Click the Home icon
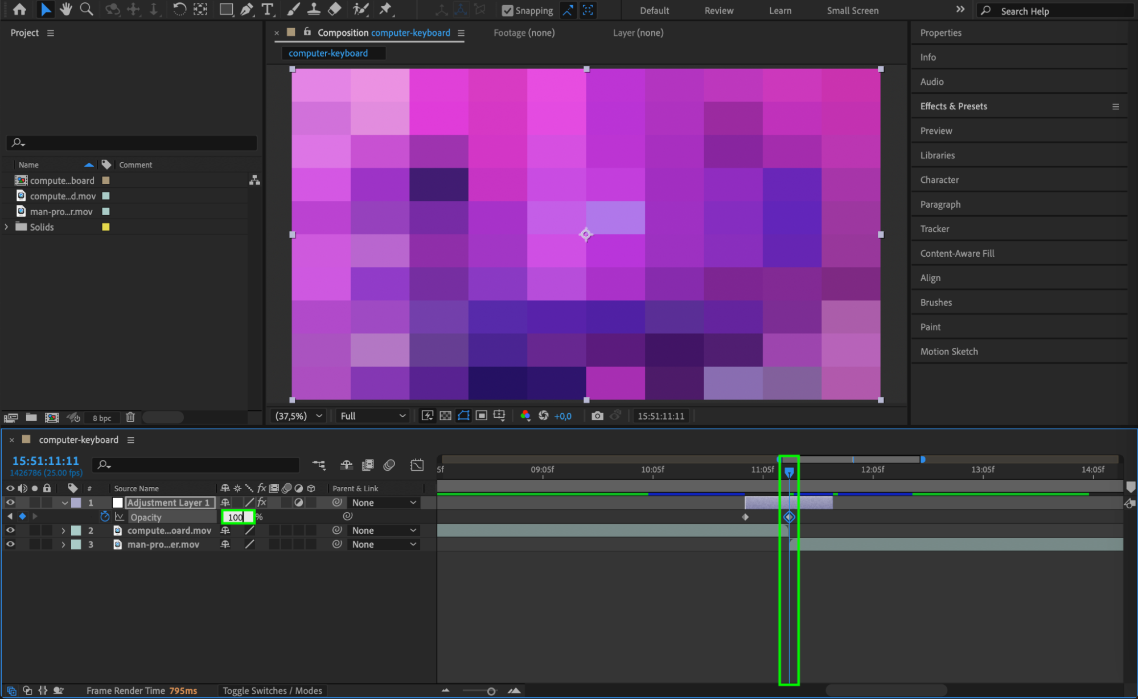The width and height of the screenshot is (1138, 699). pos(19,9)
